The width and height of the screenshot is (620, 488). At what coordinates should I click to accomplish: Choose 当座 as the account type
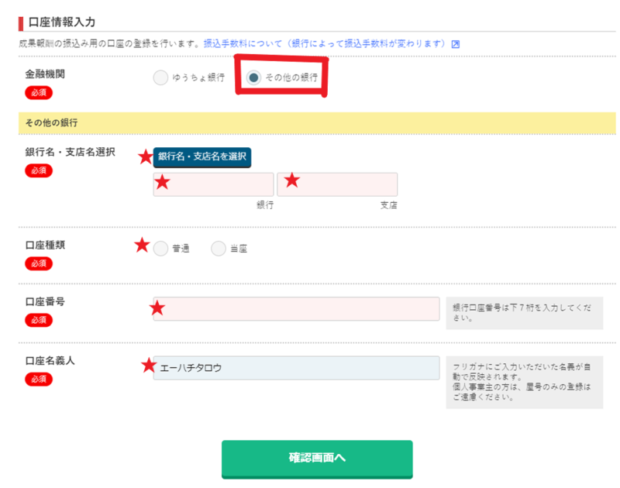pyautogui.click(x=219, y=249)
